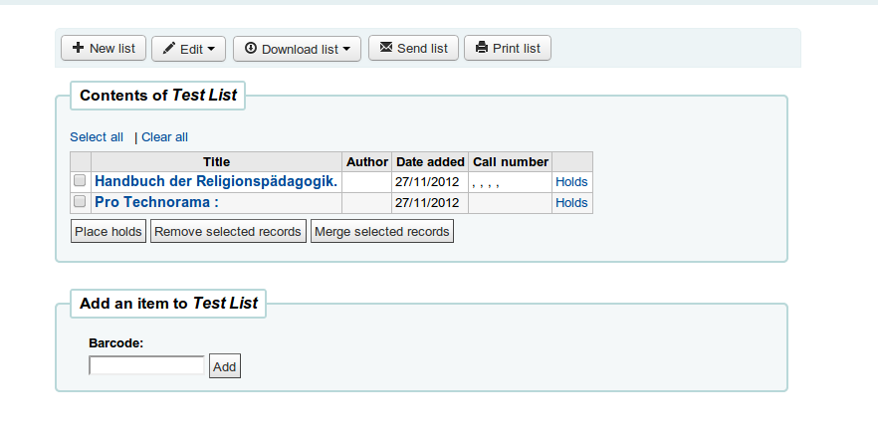Click Holds link for Handbuch row
This screenshot has height=440, width=878.
coord(571,182)
